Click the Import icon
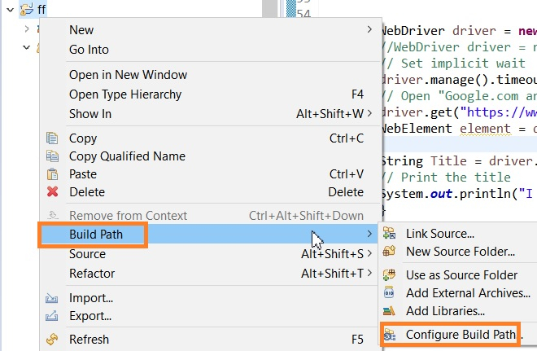Viewport: 537px width, 351px height. (53, 298)
